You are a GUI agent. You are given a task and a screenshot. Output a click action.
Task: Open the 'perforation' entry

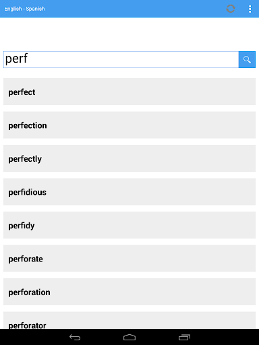129,292
